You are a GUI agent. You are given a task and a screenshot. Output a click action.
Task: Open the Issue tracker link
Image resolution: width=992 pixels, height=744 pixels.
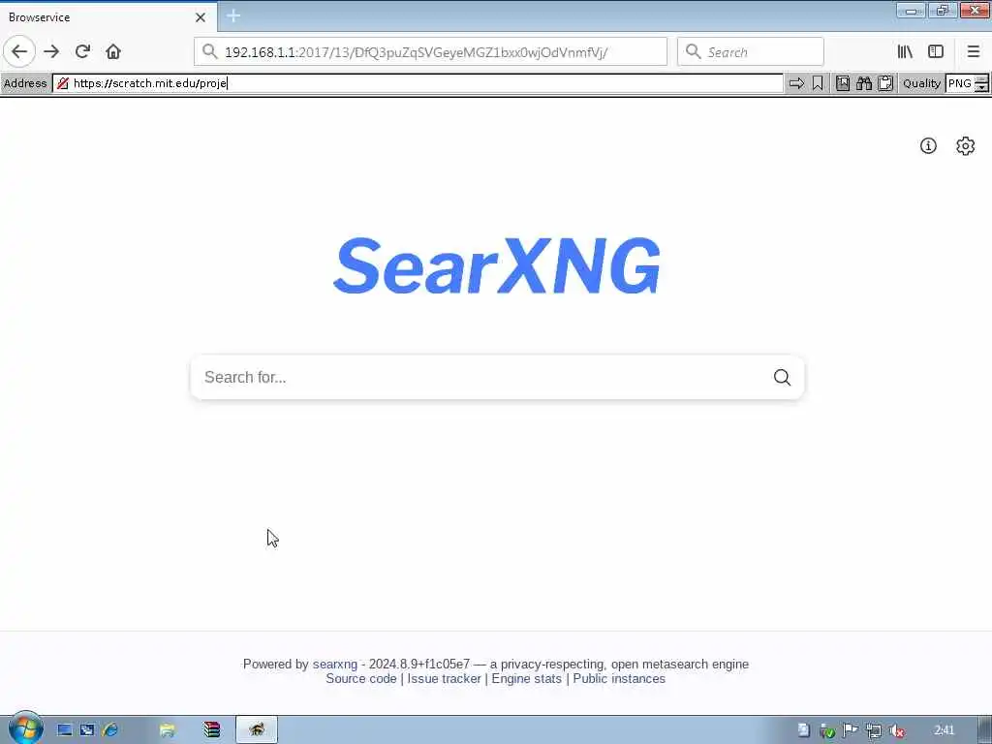(444, 678)
